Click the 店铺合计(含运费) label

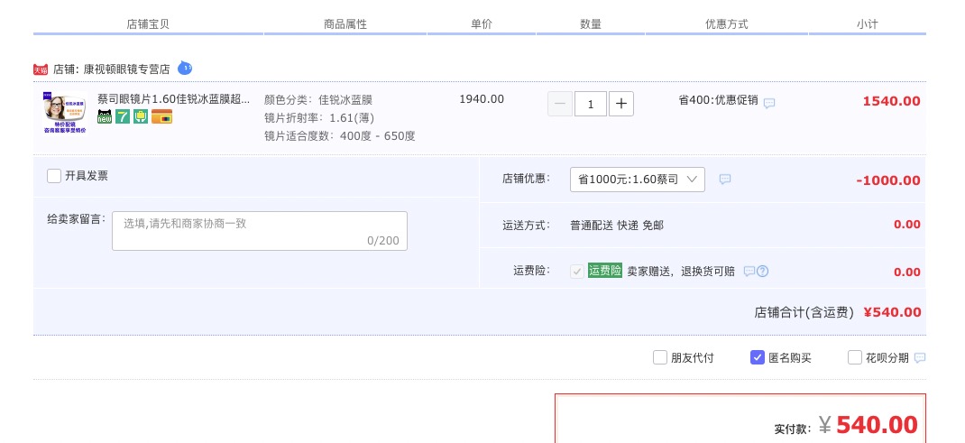pyautogui.click(x=804, y=312)
